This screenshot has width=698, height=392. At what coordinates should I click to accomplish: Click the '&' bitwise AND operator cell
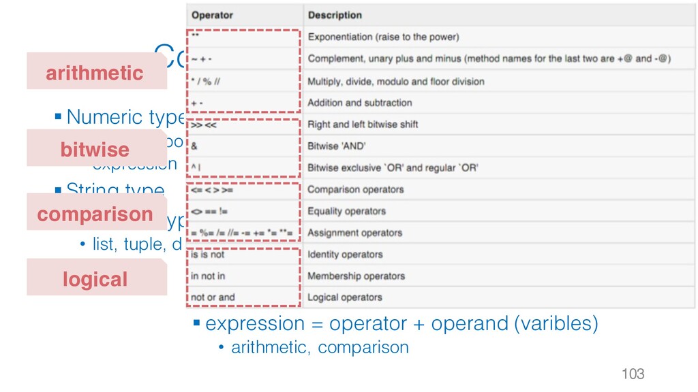(x=194, y=146)
